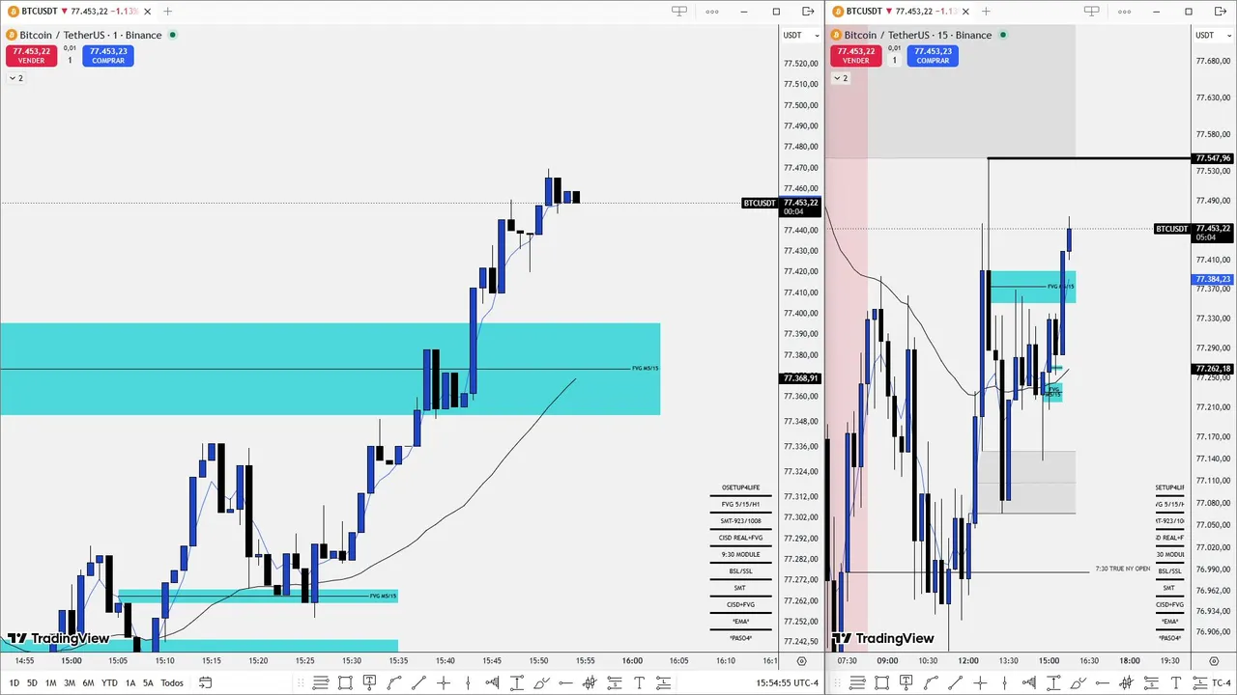Click the 'Bitcoin / TetherUS · 1 · Binance' title
Screen dimensions: 1237x695
click(91, 35)
